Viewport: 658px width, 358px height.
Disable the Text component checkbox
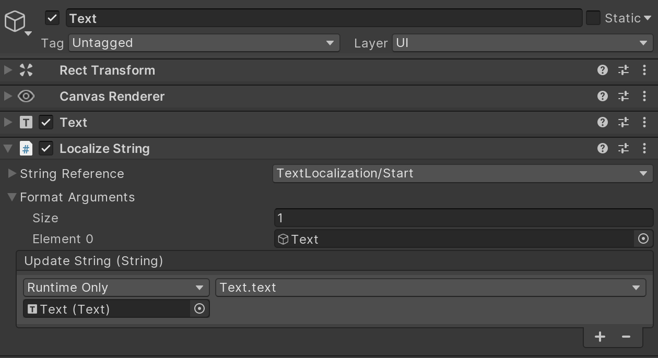[x=46, y=122]
